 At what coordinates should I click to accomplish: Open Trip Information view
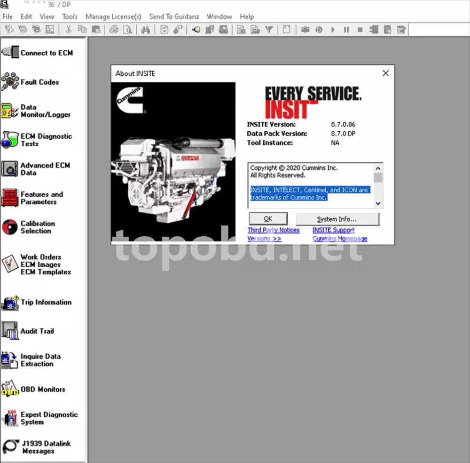point(37,302)
